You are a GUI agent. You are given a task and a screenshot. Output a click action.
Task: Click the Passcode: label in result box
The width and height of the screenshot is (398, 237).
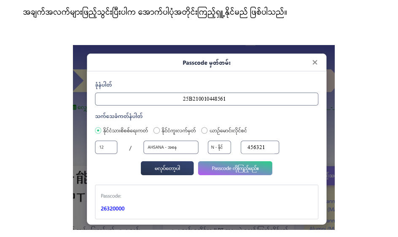pos(111,196)
